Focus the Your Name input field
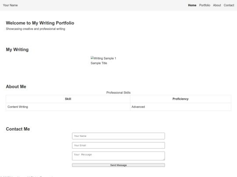Screen dimensions: 237x177 coord(118,136)
